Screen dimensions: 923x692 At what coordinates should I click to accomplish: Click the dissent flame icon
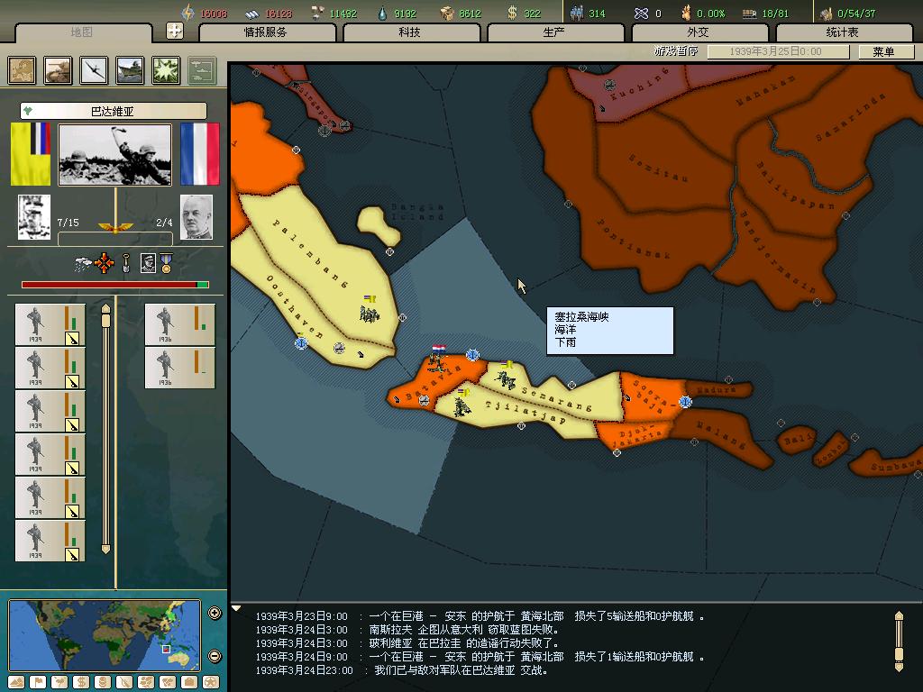point(686,13)
